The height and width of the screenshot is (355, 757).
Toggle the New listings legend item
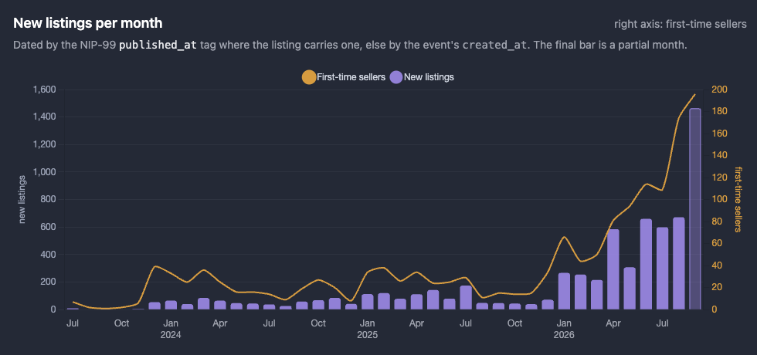click(422, 77)
